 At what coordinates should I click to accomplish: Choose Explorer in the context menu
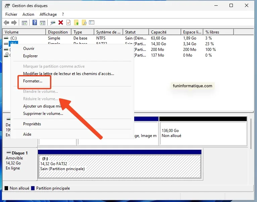tap(72, 56)
